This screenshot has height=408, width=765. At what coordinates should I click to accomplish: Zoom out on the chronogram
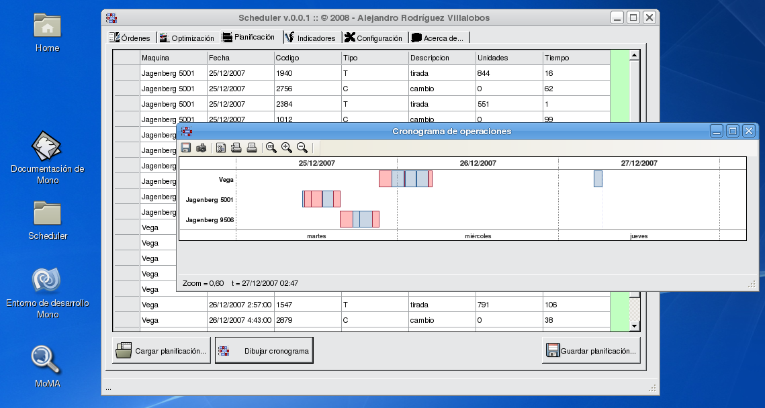302,148
